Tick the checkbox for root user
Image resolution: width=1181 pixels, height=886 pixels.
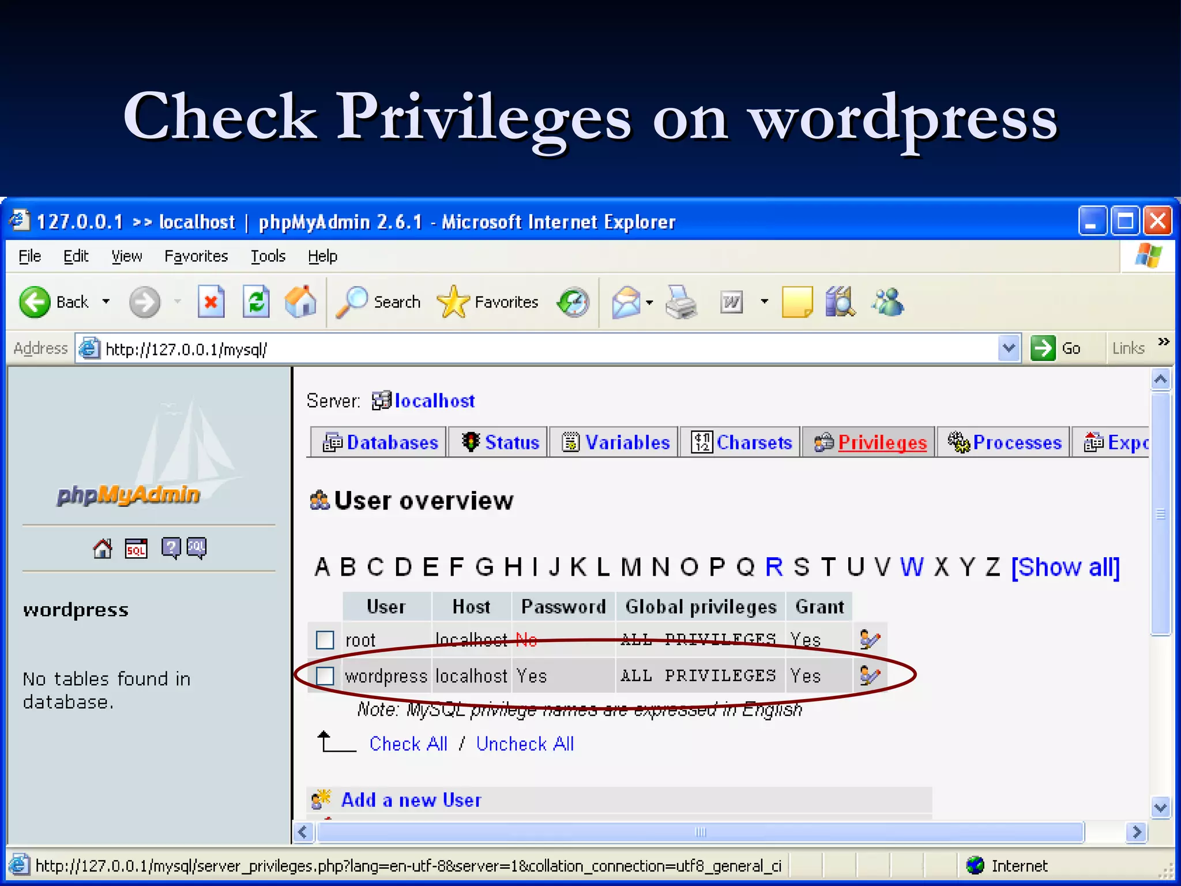point(325,640)
